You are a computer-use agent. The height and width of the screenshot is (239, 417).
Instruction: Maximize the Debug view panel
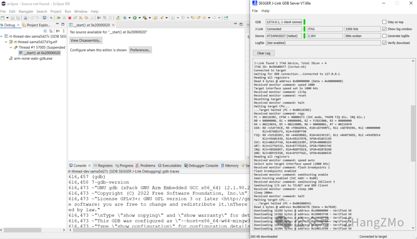pos(63,24)
